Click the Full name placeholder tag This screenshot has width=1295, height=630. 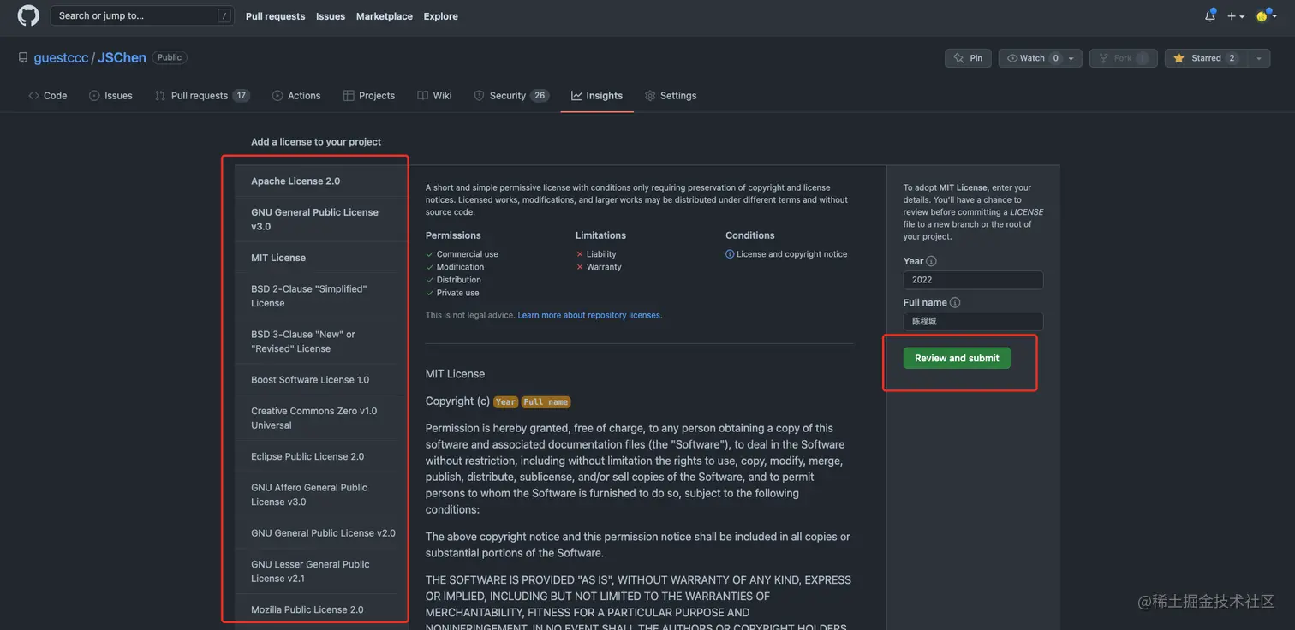coord(546,401)
